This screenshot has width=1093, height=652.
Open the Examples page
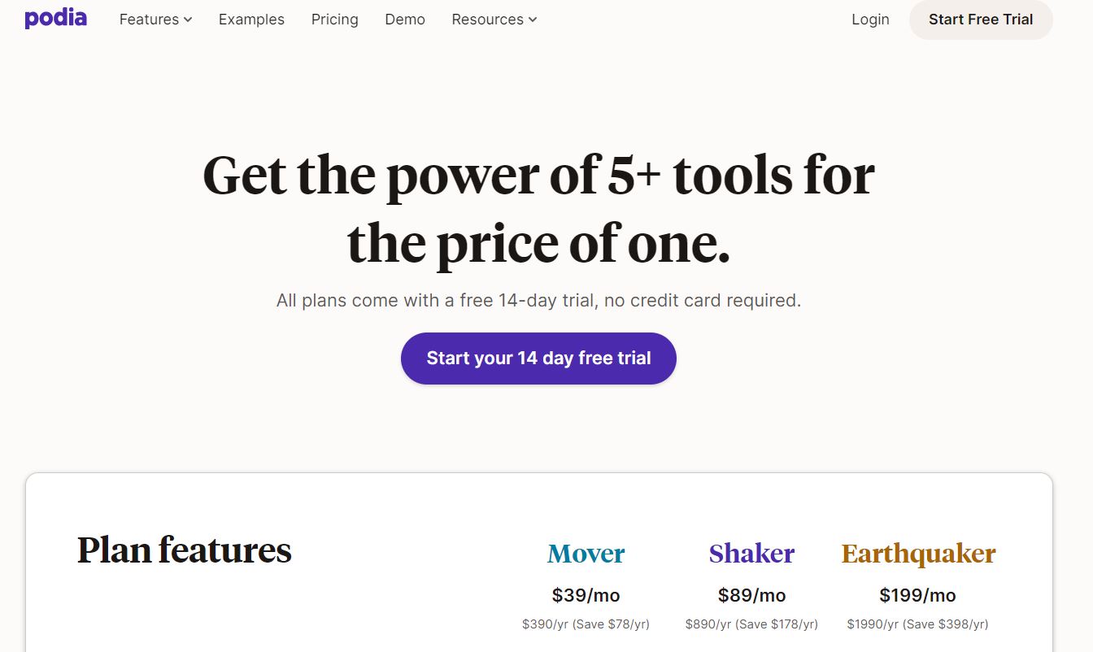coord(251,20)
